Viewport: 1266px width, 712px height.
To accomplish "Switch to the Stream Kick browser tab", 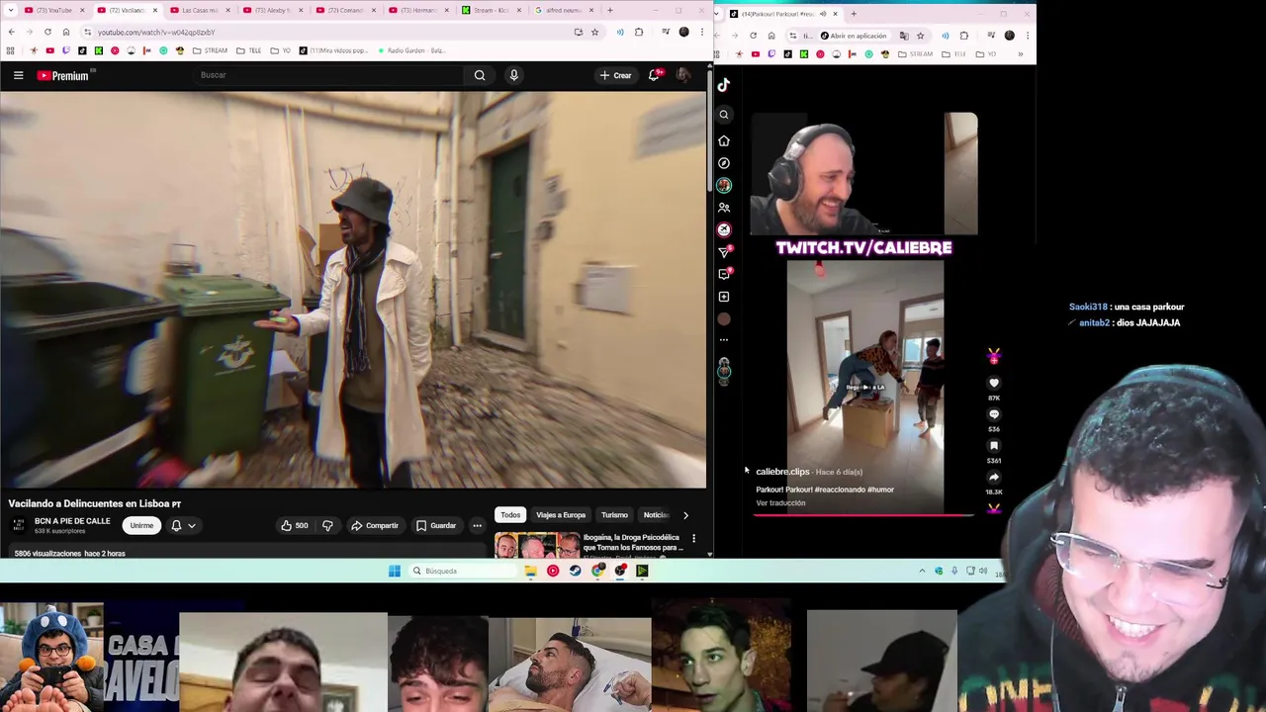I will pyautogui.click(x=491, y=10).
